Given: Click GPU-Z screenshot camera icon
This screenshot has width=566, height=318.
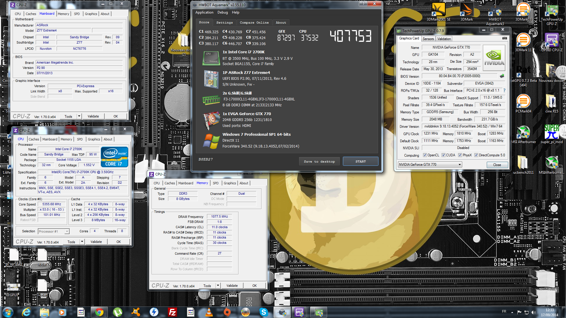Looking at the screenshot, I should coord(505,38).
